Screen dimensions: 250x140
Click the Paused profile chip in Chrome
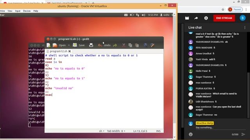[x=235, y=9]
